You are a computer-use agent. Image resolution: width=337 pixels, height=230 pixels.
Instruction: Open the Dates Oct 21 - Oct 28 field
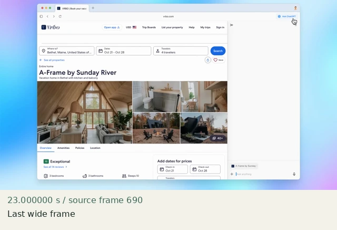click(x=124, y=51)
